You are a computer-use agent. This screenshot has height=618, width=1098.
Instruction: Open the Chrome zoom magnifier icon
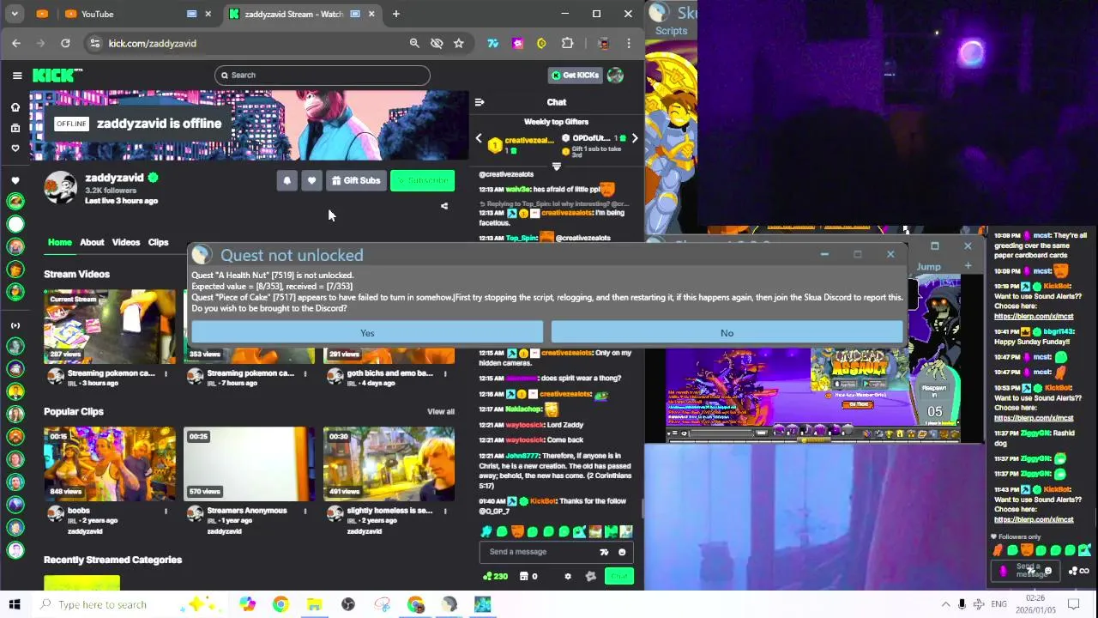point(414,43)
